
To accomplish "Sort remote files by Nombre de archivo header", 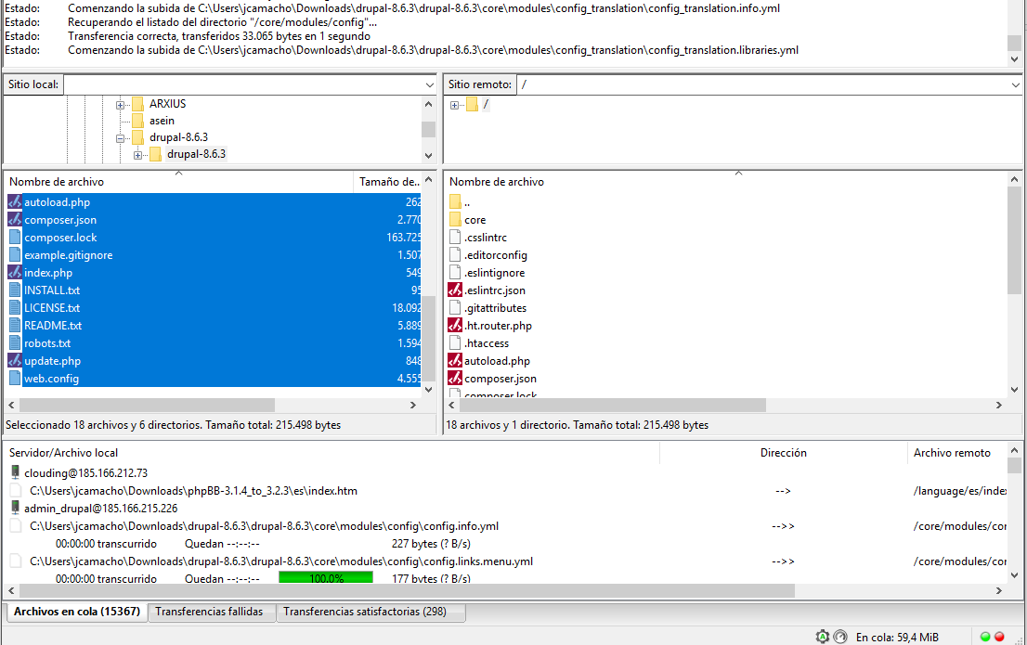I will [726, 181].
